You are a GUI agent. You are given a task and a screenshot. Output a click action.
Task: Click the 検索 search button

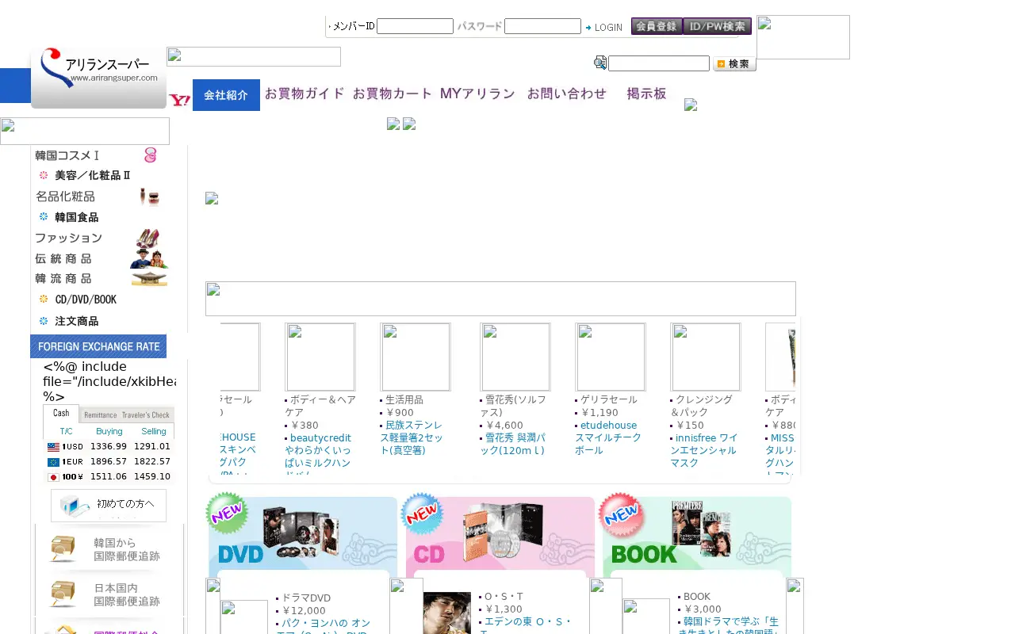click(734, 64)
